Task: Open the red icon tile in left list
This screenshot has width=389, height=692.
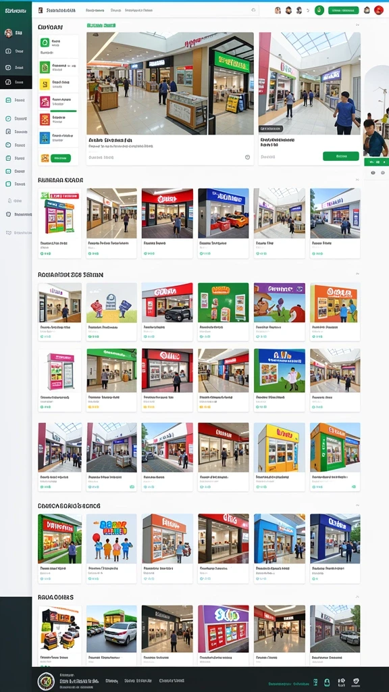Action: (45, 120)
